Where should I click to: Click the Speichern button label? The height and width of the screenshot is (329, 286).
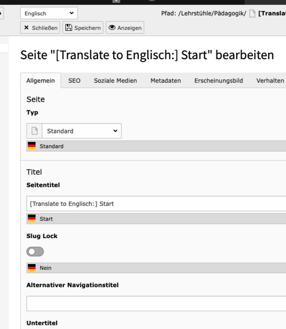click(x=87, y=28)
